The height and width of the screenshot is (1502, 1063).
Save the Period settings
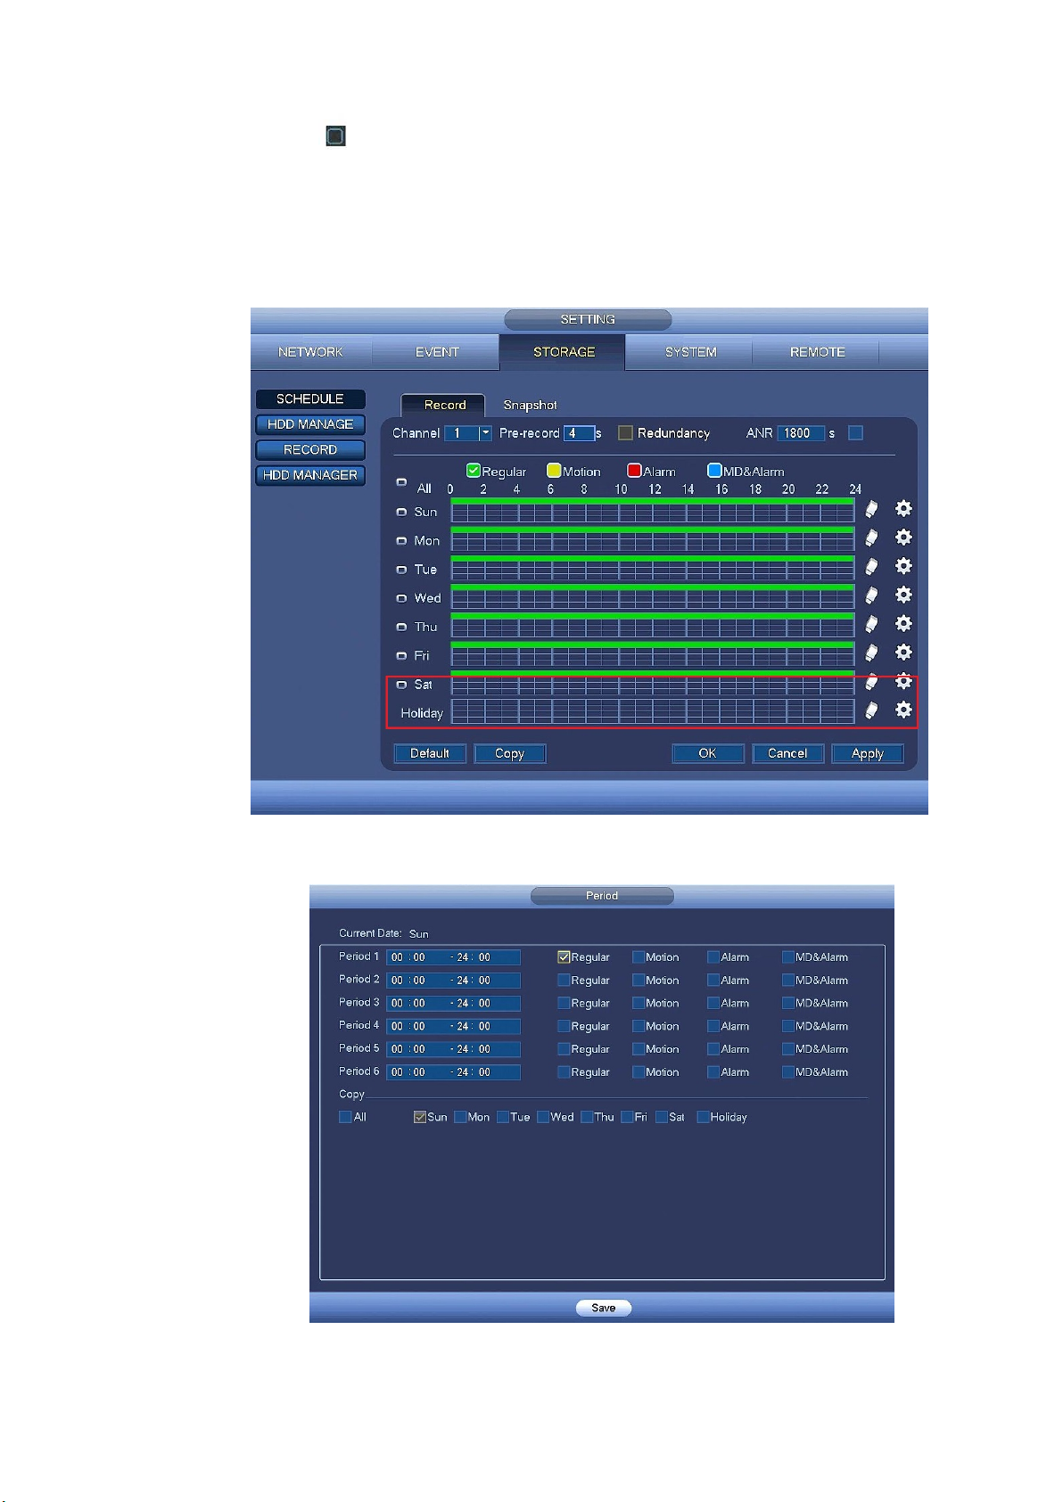click(604, 1308)
